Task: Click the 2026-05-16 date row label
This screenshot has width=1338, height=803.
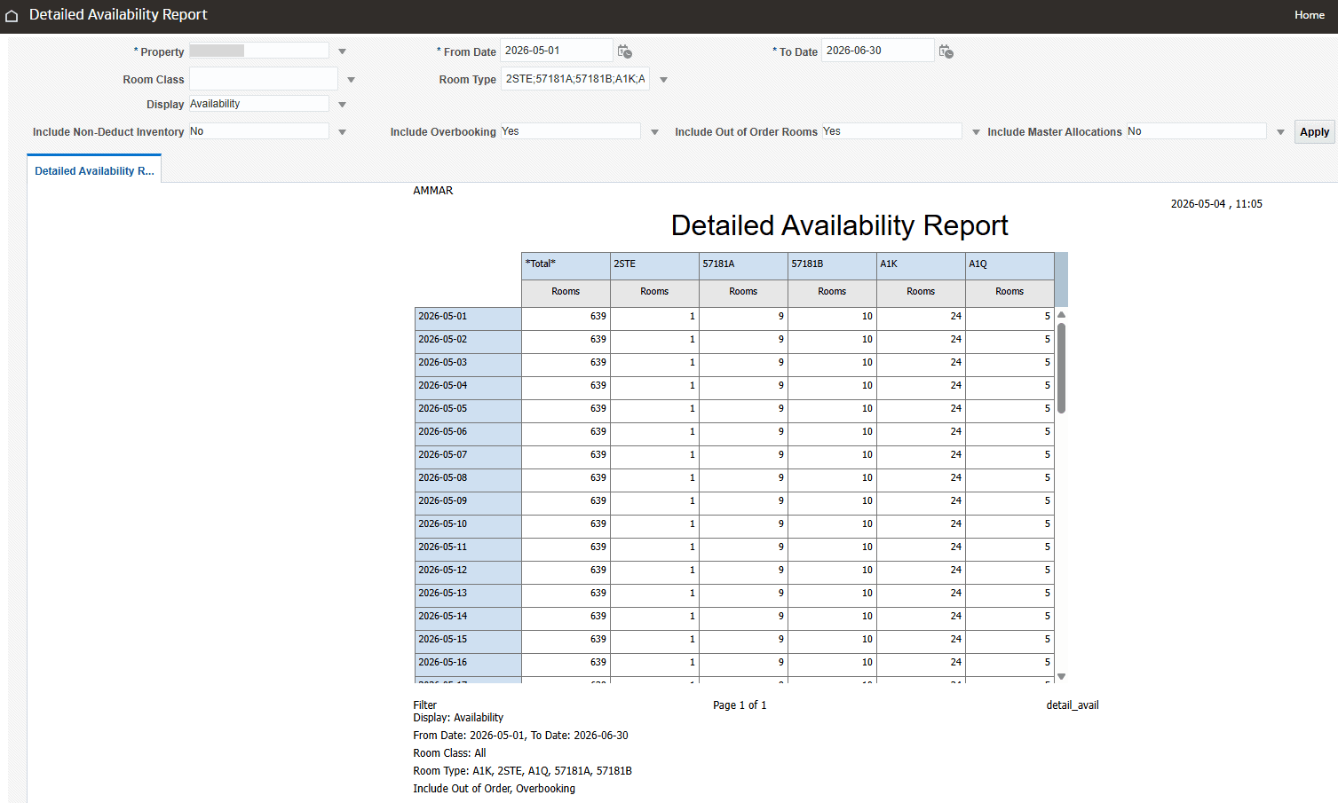Action: (x=468, y=665)
